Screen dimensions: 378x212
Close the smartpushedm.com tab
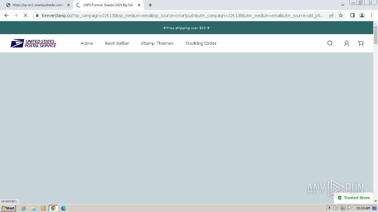(69, 5)
